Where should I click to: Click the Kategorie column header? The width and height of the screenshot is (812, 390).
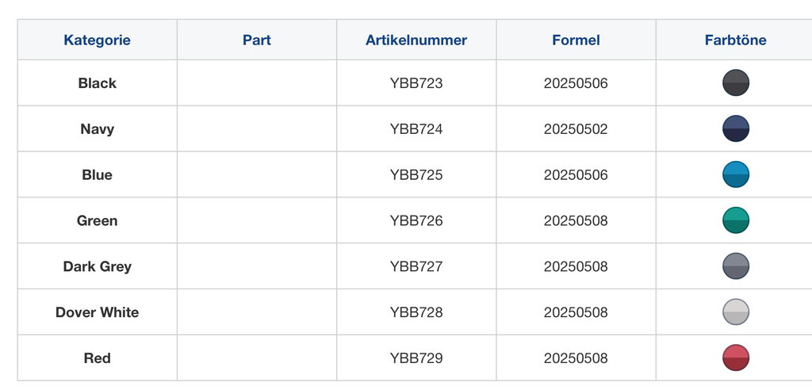(x=98, y=40)
